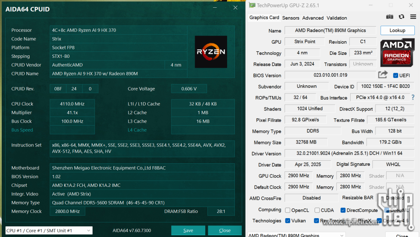The height and width of the screenshot is (237, 420).
Task: Click the Texture Fillrate '185.6 GTexel/s'
Action: coord(390,120)
